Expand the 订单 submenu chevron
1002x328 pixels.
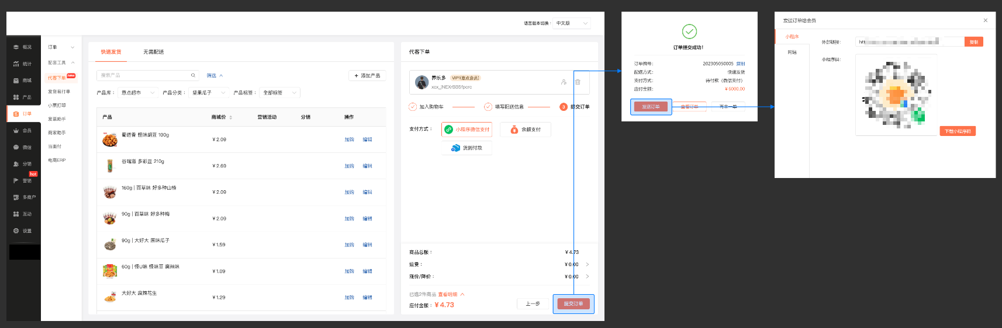tap(72, 47)
